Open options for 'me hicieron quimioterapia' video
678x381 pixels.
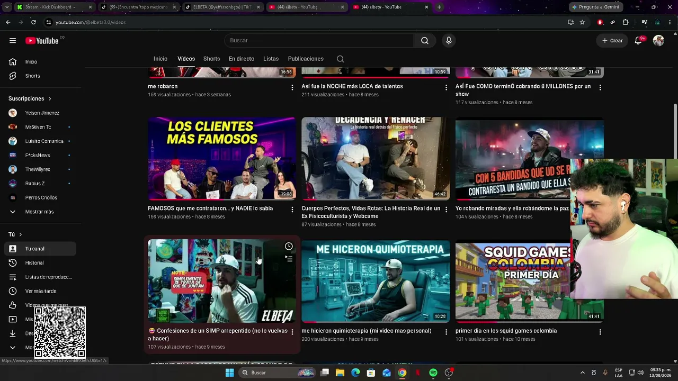click(x=446, y=332)
